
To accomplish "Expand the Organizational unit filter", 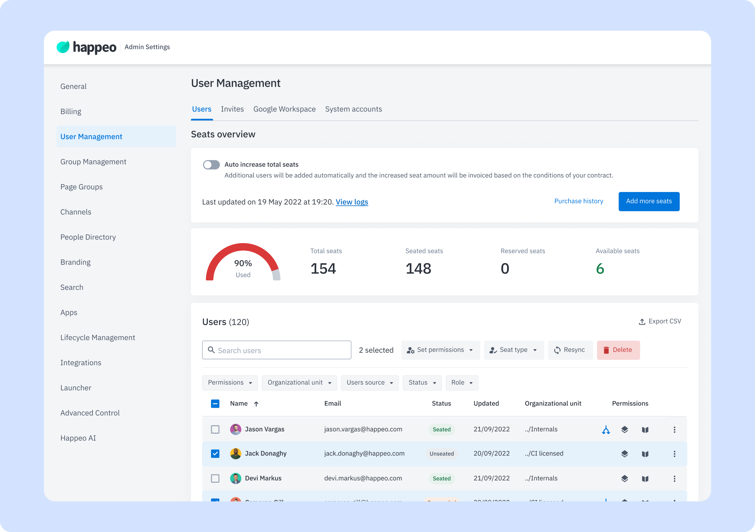I will (x=299, y=382).
